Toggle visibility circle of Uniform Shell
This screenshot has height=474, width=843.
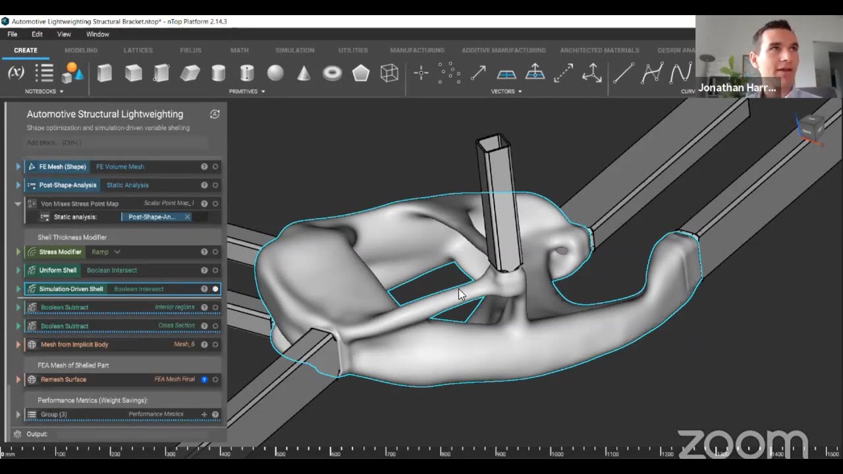click(215, 270)
